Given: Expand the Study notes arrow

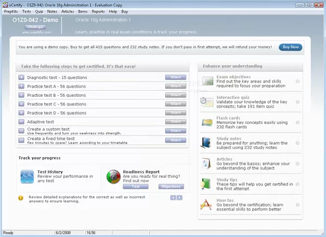Looking at the screenshot, I should pyautogui.click(x=298, y=143).
